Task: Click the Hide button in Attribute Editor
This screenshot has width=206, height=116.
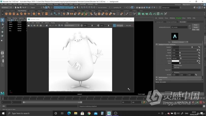Action: [x=198, y=30]
